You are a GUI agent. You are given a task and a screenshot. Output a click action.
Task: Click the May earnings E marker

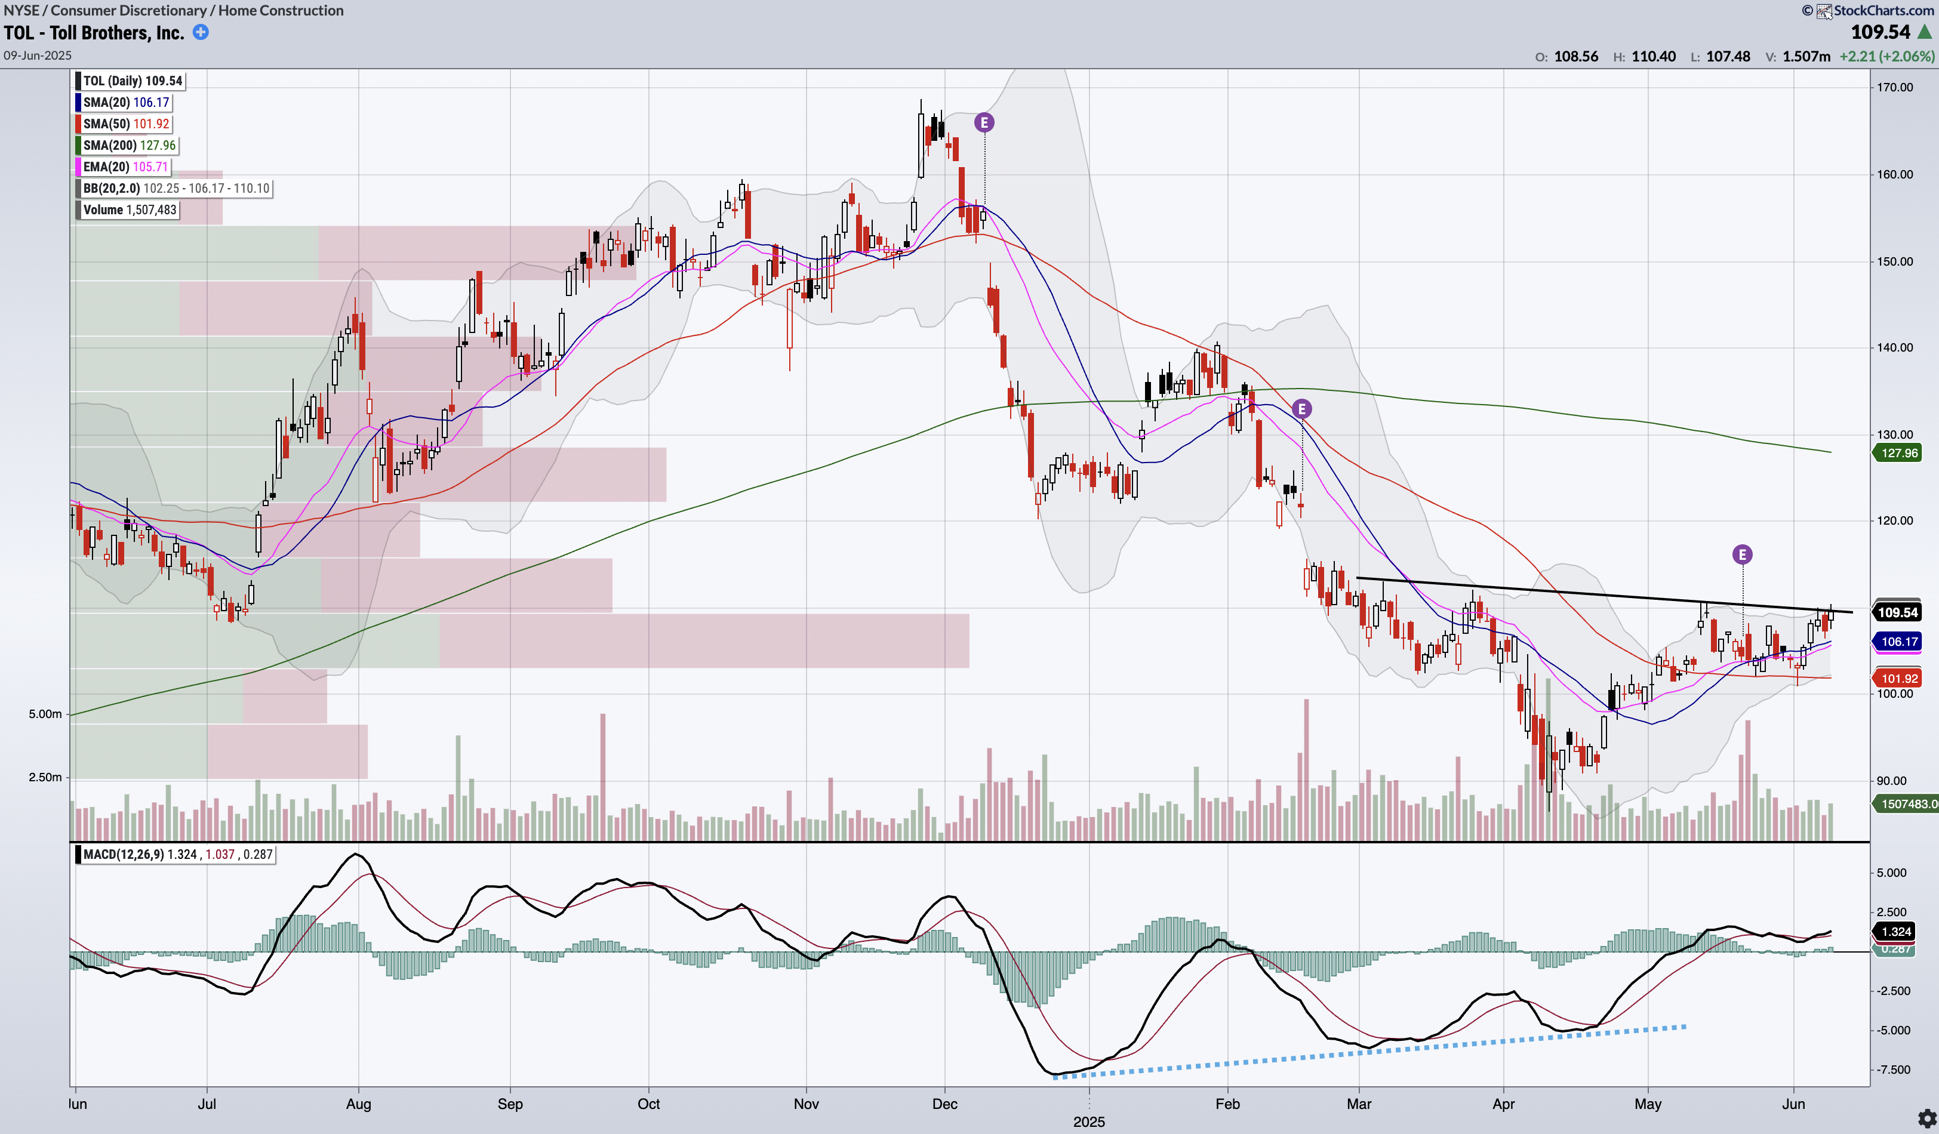coord(1742,554)
